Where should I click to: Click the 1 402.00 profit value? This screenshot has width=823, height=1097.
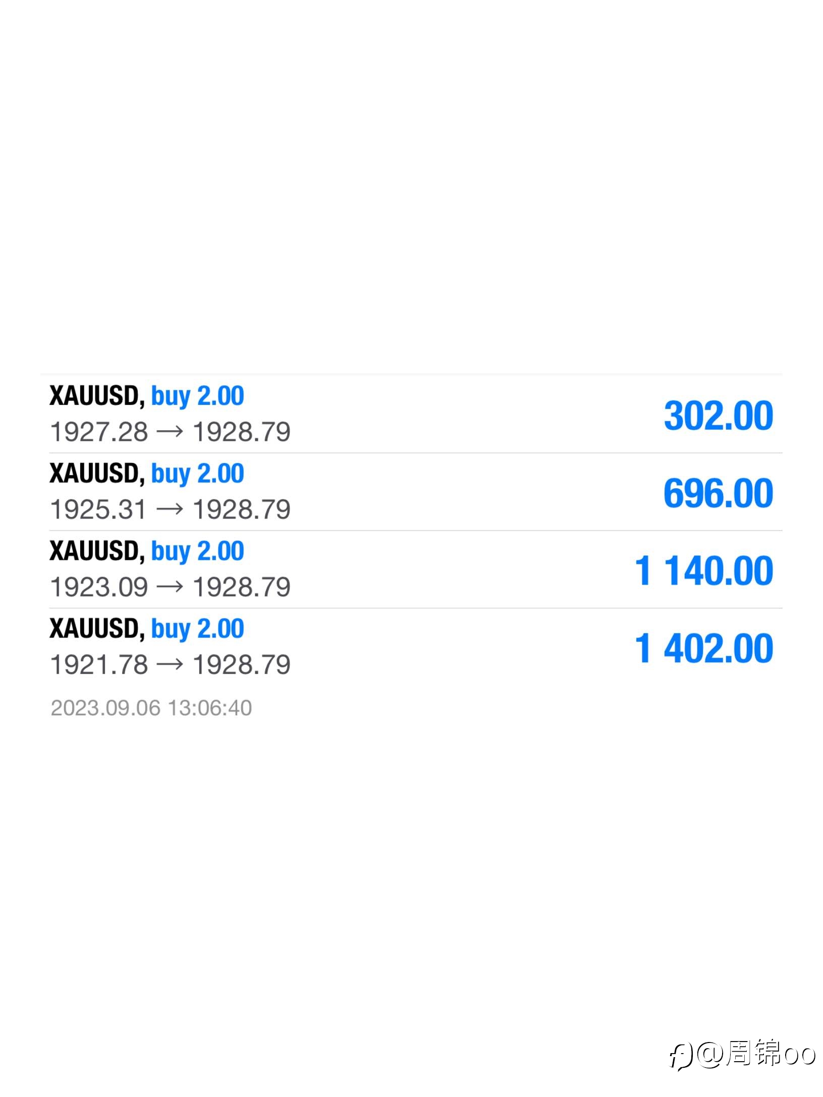[704, 649]
